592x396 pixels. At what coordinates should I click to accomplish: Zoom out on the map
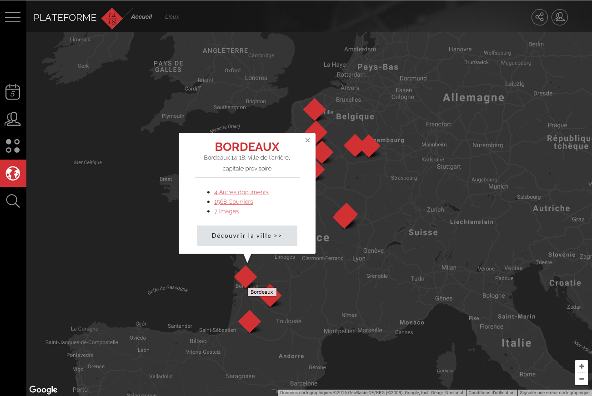pos(582,379)
